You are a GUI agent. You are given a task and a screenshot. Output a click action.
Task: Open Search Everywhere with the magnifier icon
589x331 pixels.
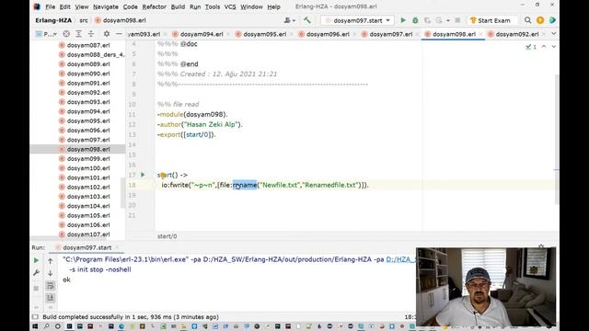pyautogui.click(x=527, y=20)
